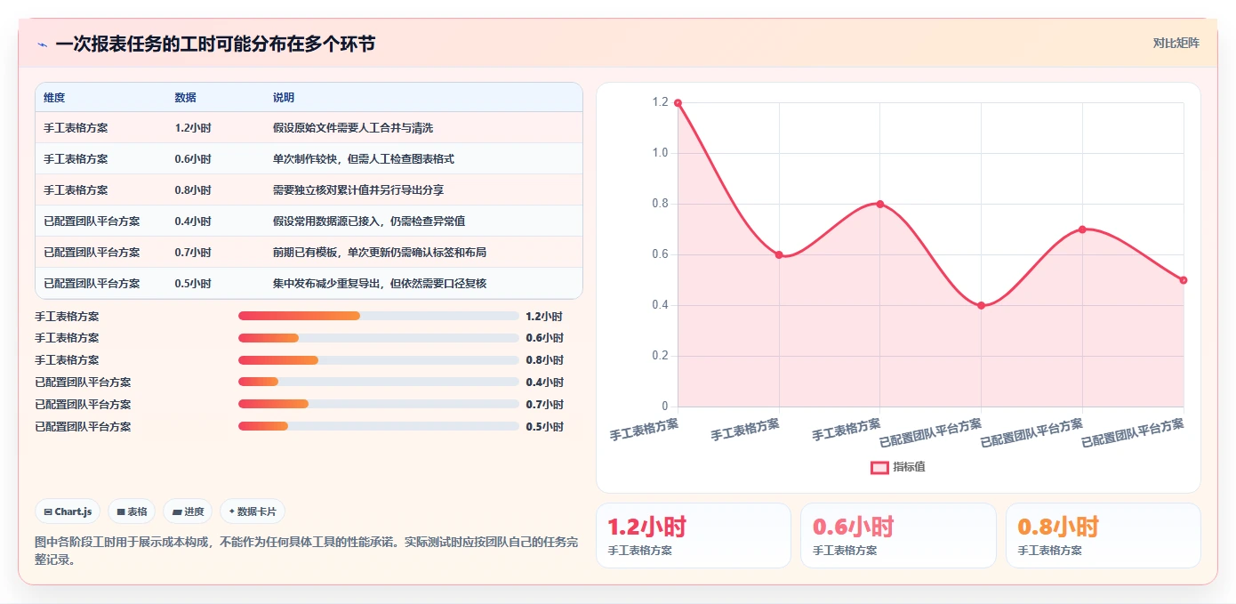Click the footnote starting with 图中各阶段工时
The image size is (1236, 604).
[x=306, y=551]
